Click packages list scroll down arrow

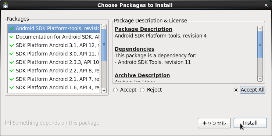coord(104,90)
